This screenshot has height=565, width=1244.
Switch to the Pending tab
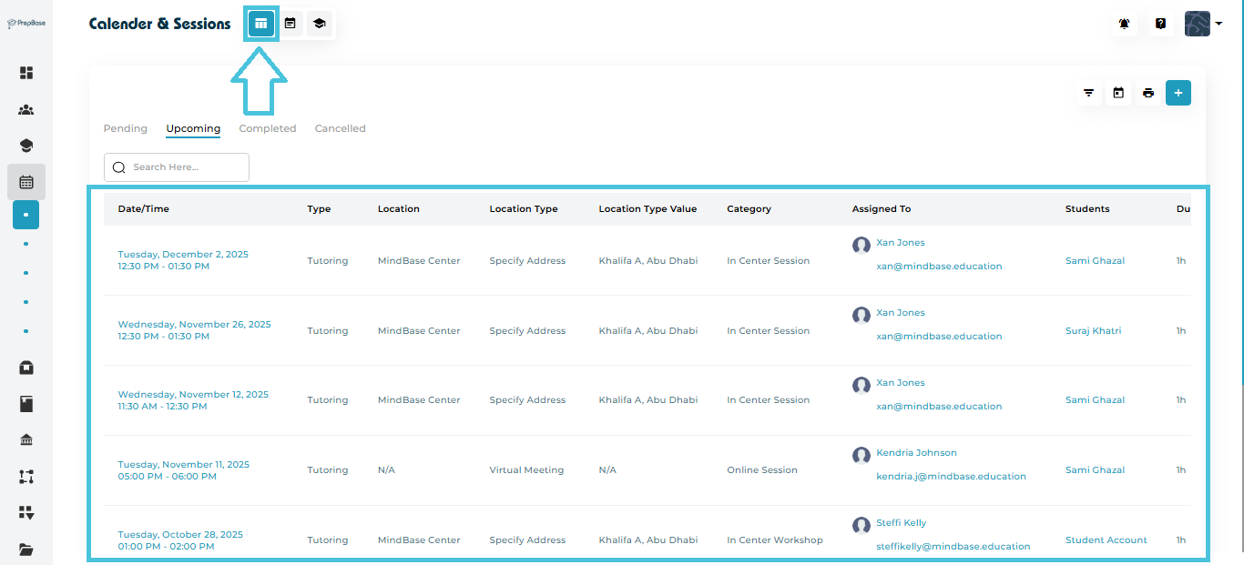coord(126,128)
